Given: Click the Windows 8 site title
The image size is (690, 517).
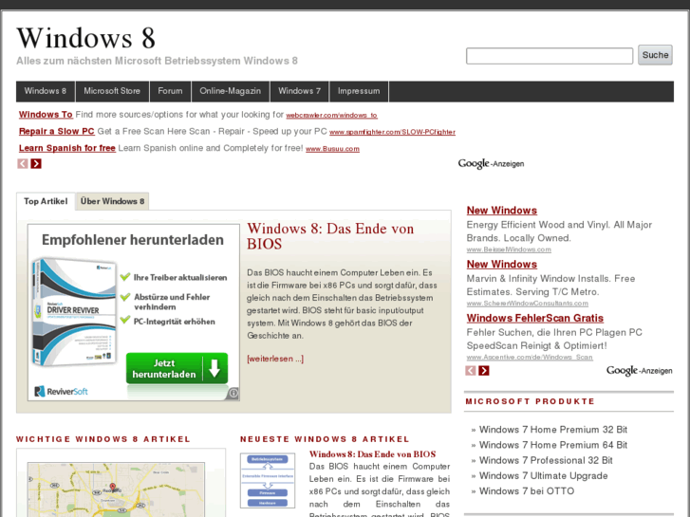Looking at the screenshot, I should 86,38.
